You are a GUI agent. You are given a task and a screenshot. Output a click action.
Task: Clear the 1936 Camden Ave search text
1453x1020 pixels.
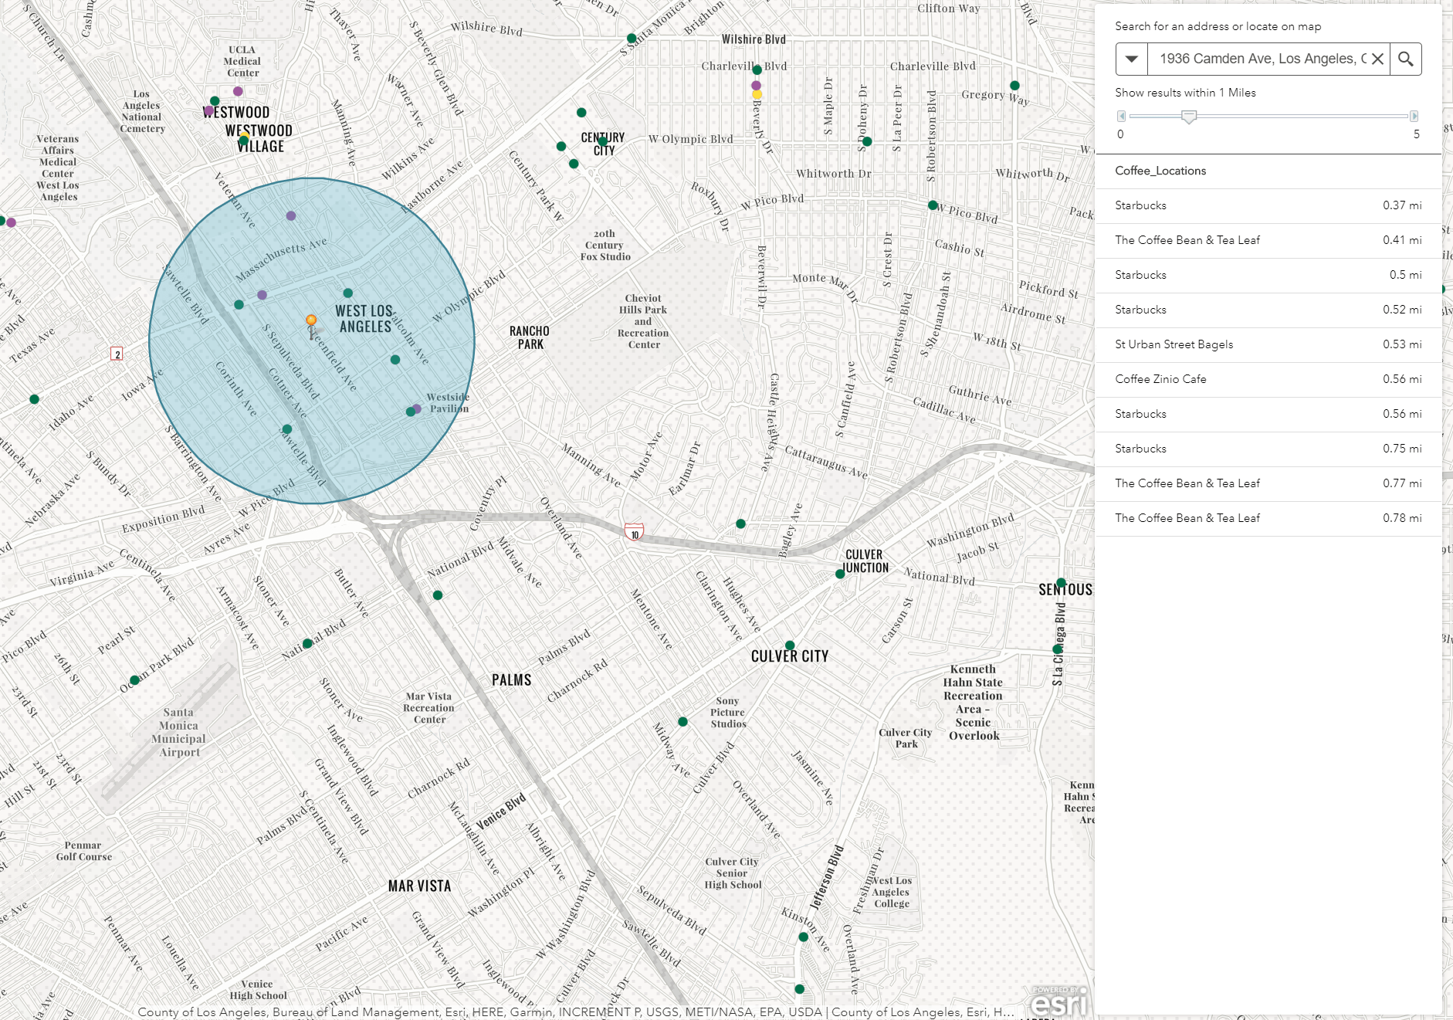(x=1377, y=59)
